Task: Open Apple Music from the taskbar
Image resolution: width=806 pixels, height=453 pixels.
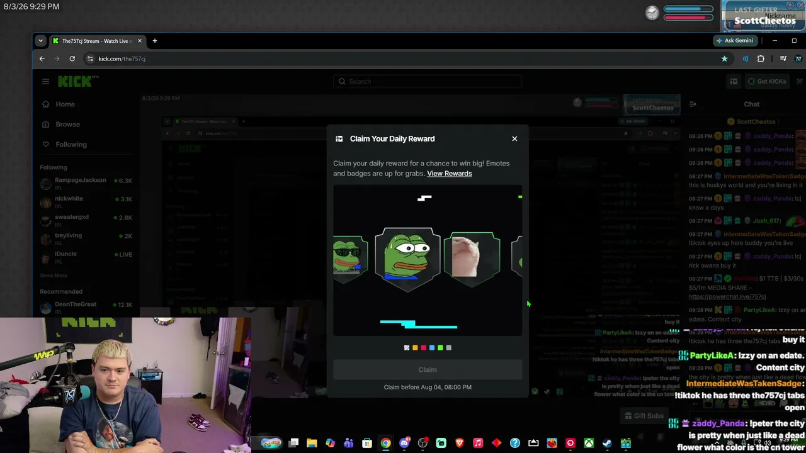Action: pos(478,443)
